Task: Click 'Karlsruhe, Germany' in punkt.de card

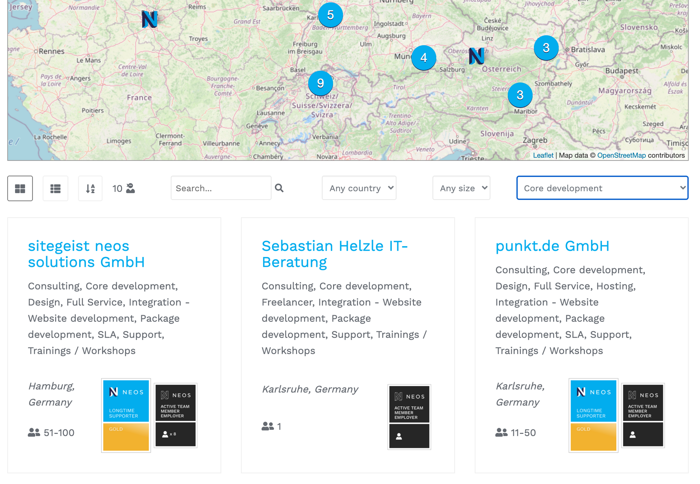Action: point(520,394)
